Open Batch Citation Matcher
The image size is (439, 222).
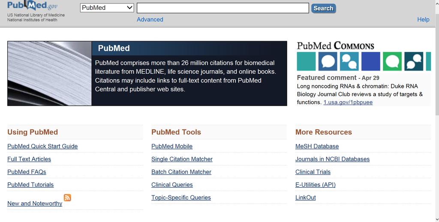(x=181, y=172)
